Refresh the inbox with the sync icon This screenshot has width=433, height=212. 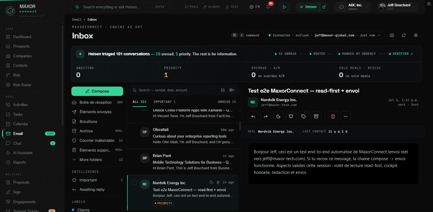[x=404, y=35]
